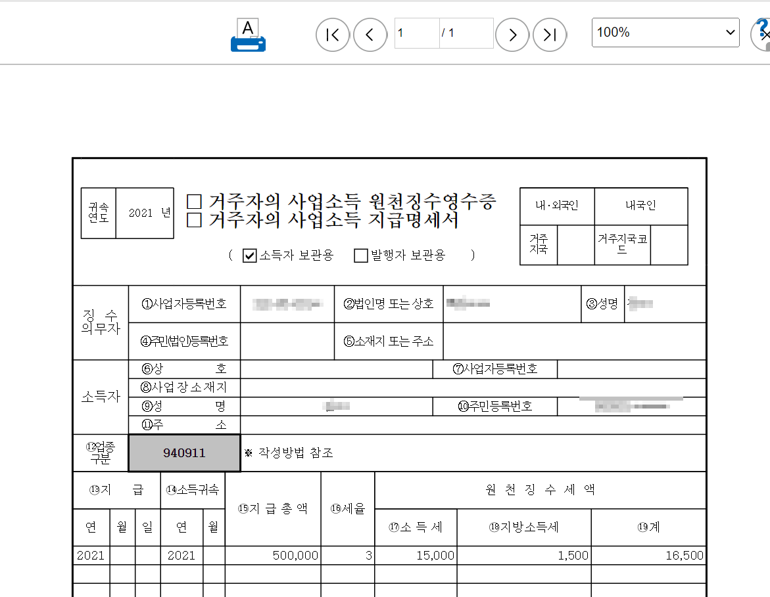The height and width of the screenshot is (597, 770).
Task: Check the 발행자 보관용 checkbox
Action: pos(360,255)
